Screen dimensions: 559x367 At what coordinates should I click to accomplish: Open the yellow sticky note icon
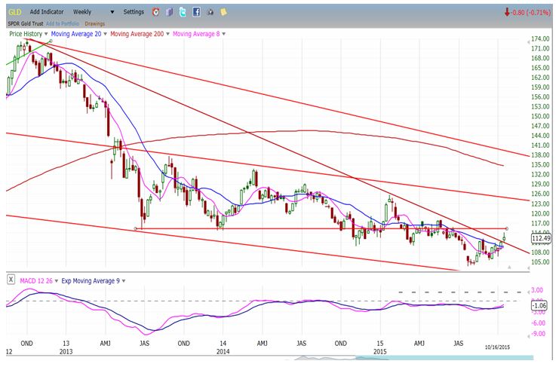(x=223, y=12)
